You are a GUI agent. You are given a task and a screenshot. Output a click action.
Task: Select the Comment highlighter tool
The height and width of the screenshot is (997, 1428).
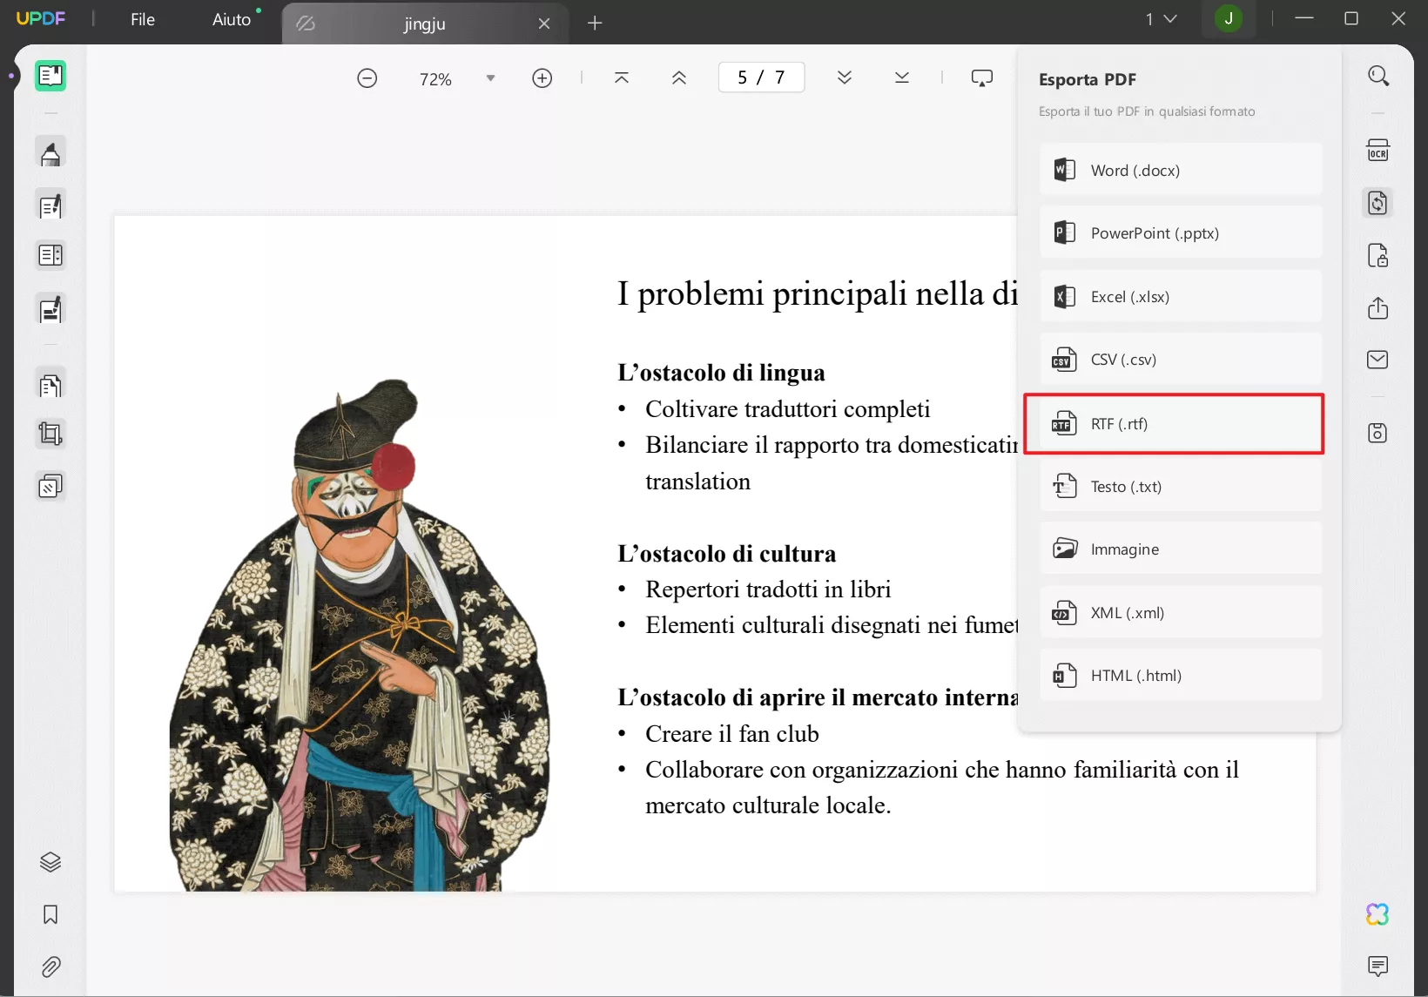[51, 153]
